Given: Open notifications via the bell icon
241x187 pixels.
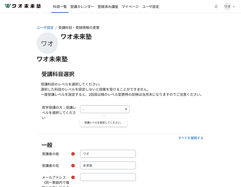Looking at the screenshot, I should point(216,7).
